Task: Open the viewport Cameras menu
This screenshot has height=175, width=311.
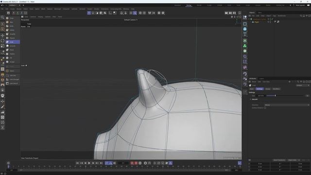Action: click(33, 17)
